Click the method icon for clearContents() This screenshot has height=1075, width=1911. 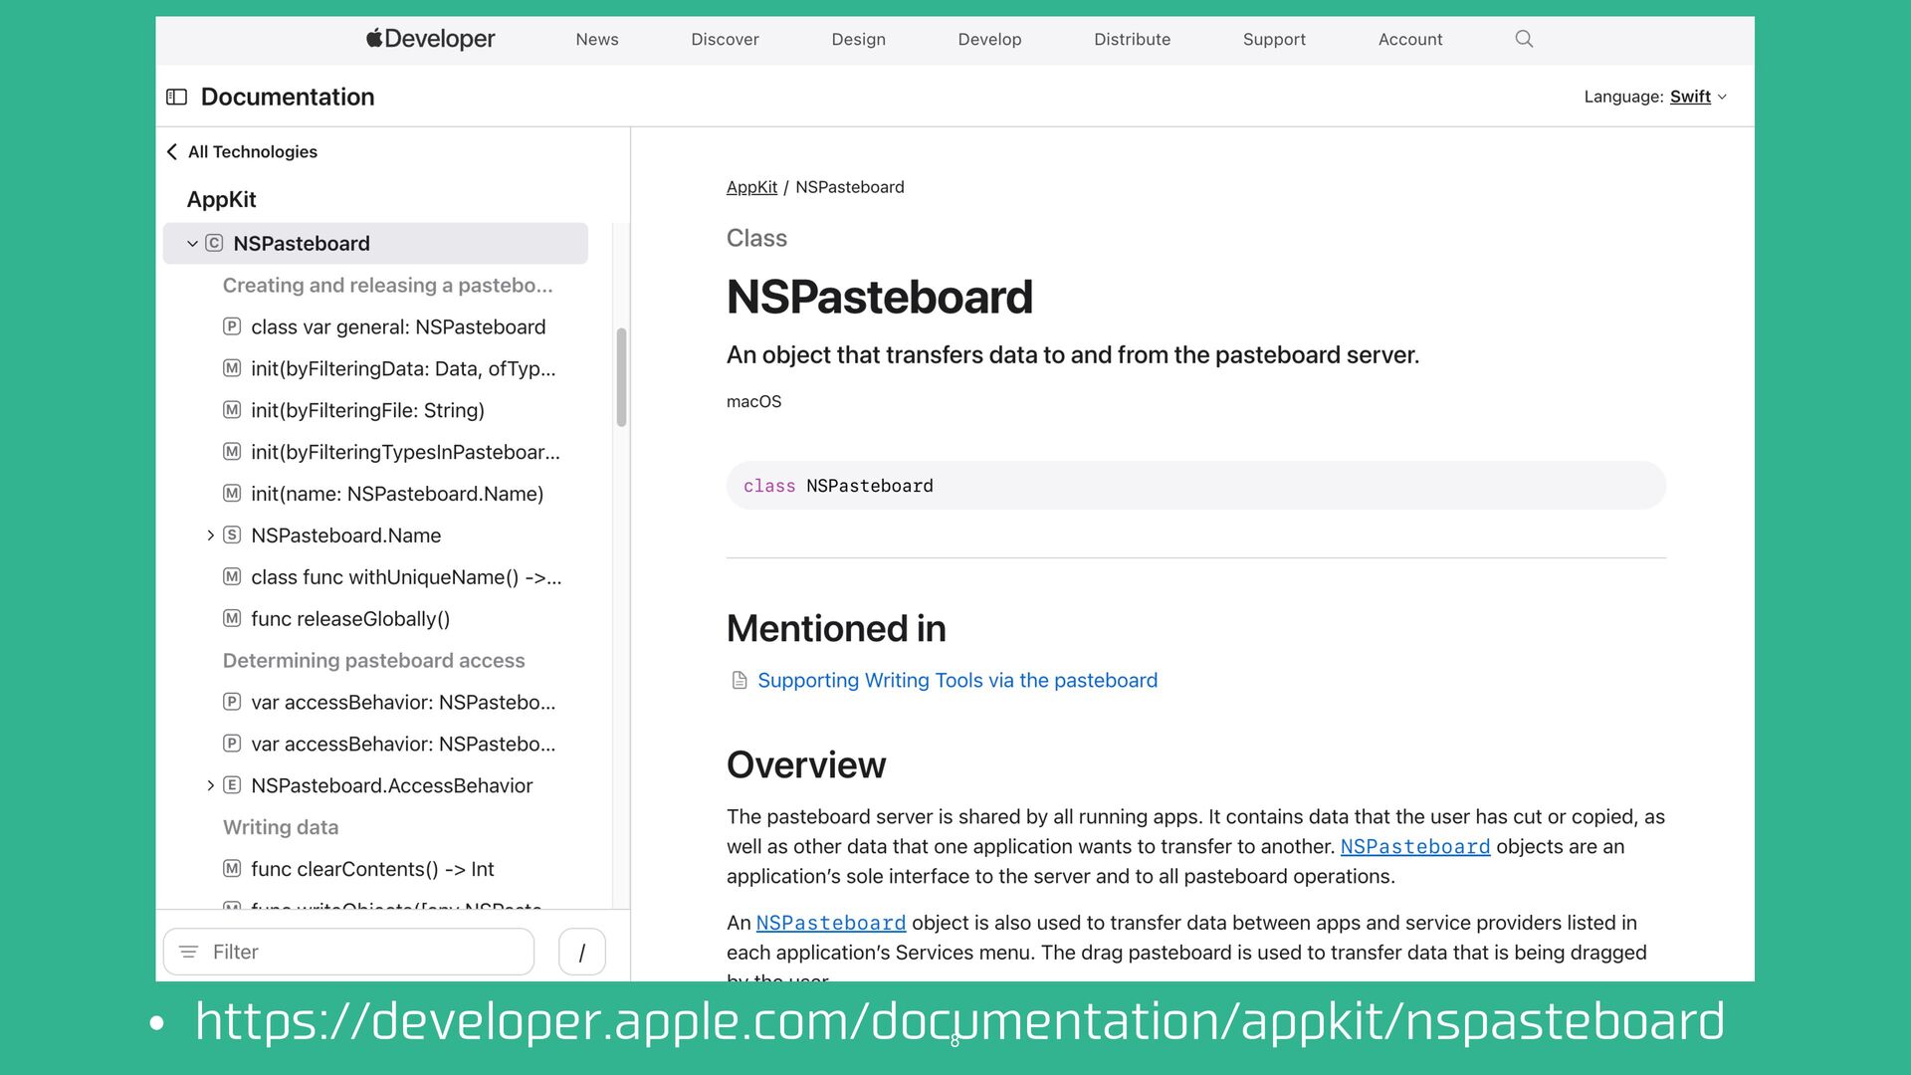[x=232, y=869]
